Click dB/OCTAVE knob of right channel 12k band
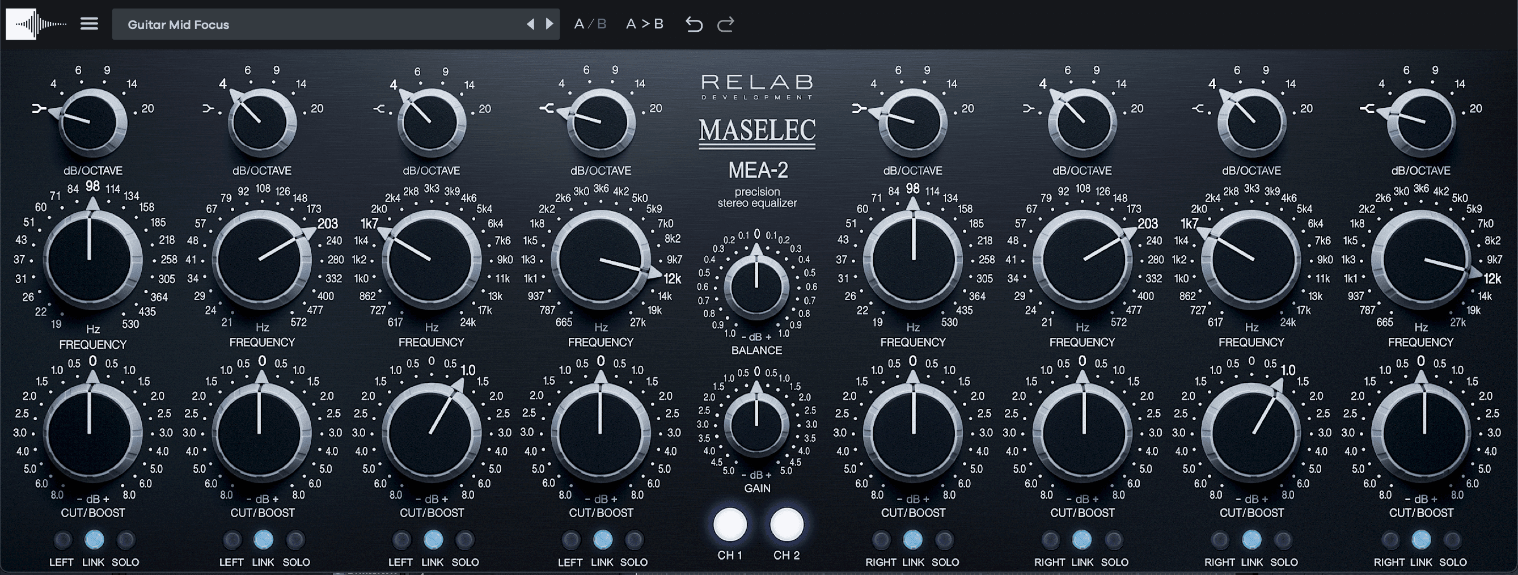Screen dimensions: 1518x575 click(1422, 122)
